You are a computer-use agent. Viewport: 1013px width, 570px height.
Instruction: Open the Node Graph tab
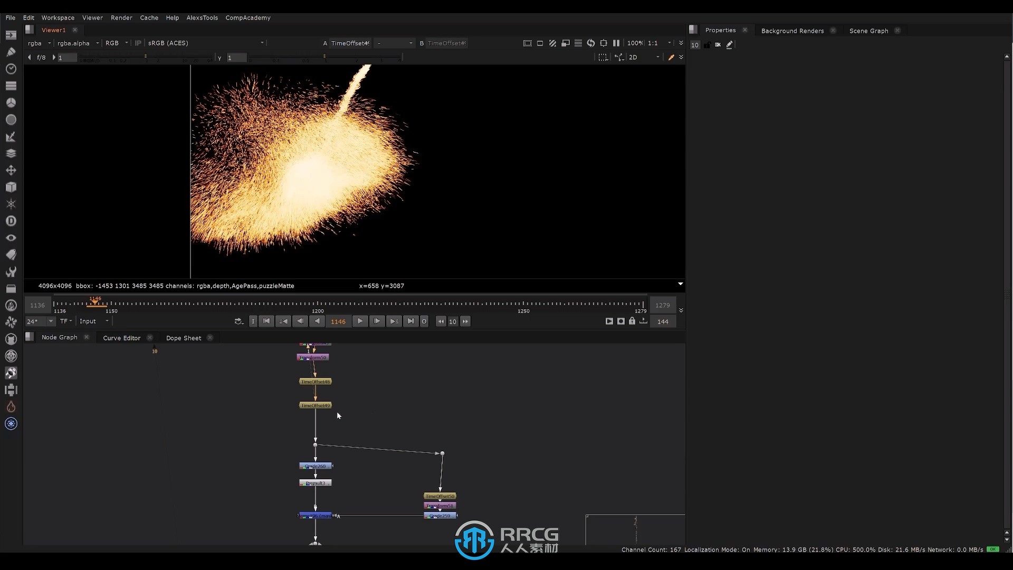[x=59, y=338]
